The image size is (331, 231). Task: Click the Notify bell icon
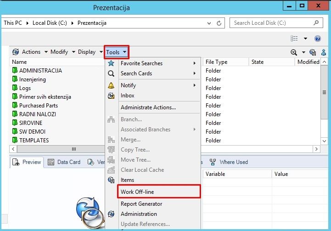(x=111, y=85)
